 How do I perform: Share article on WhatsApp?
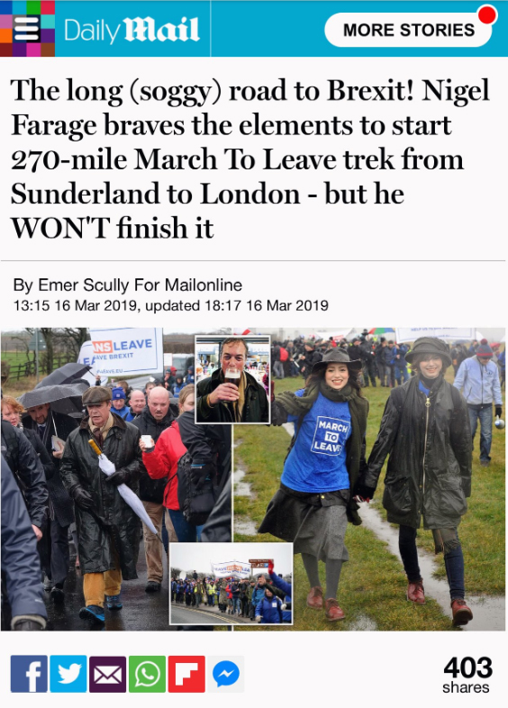coord(147,674)
